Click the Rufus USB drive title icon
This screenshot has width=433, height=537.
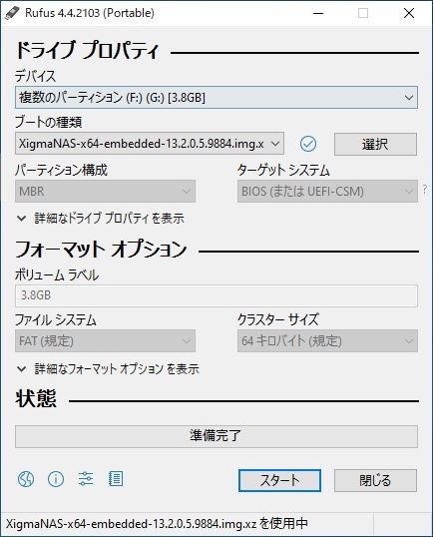click(12, 13)
